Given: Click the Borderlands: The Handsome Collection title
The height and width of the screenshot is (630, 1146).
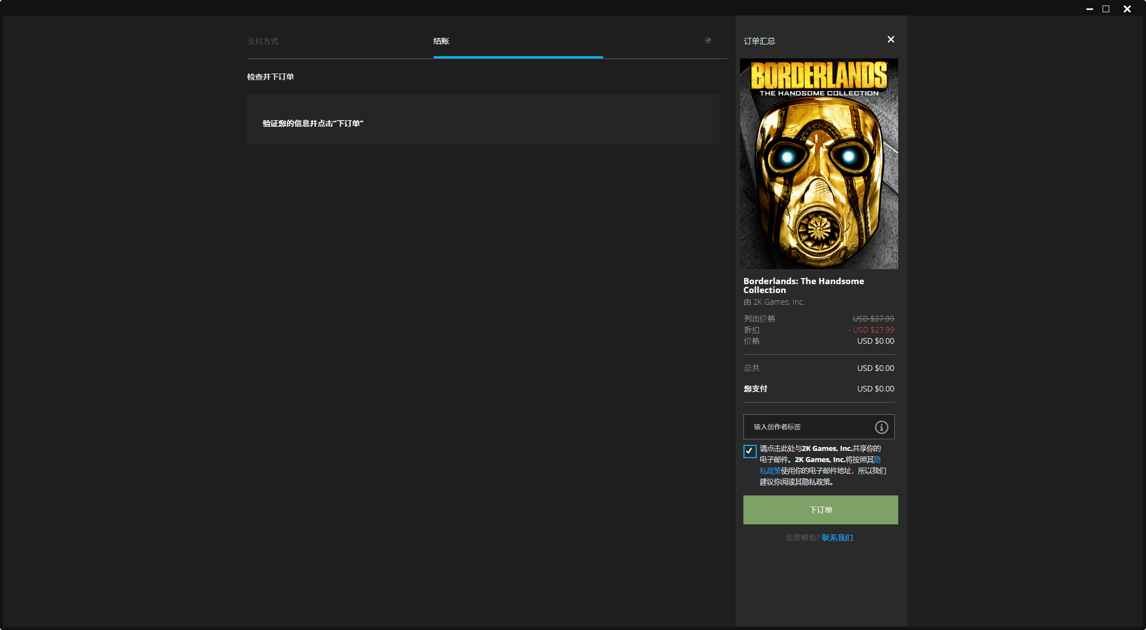Looking at the screenshot, I should pos(804,286).
